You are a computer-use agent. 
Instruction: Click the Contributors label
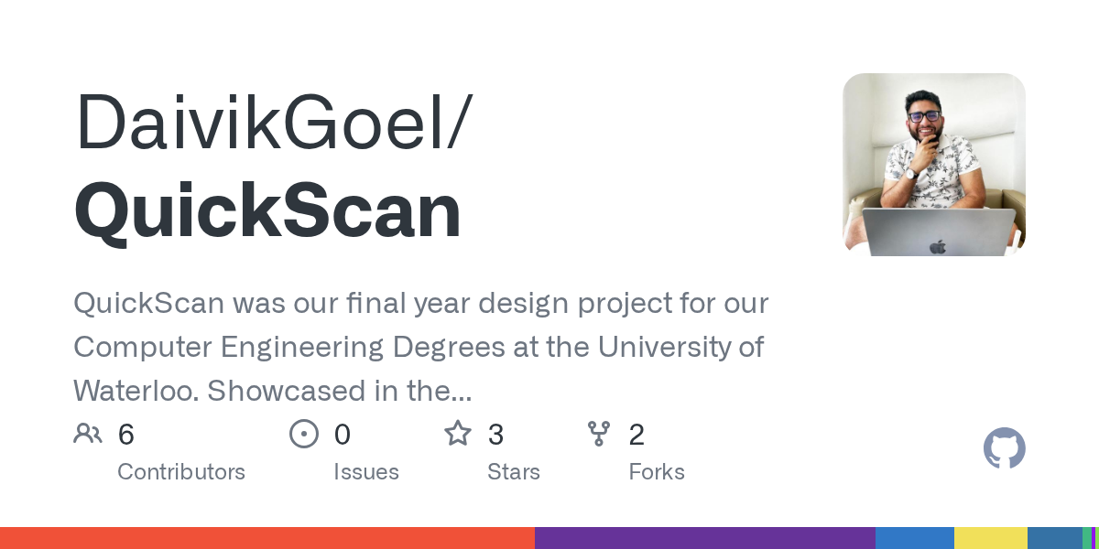(181, 472)
